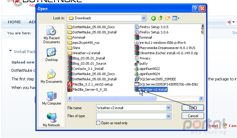This screenshot has height=138, width=237.
Task: Expand the Look in Downloads dropdown
Action: (144, 18)
